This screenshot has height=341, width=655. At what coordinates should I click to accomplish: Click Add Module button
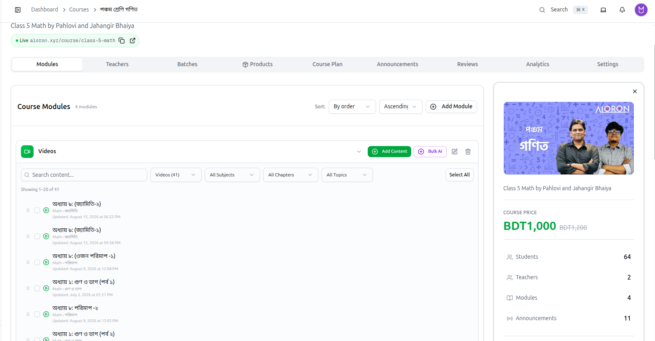tap(451, 107)
